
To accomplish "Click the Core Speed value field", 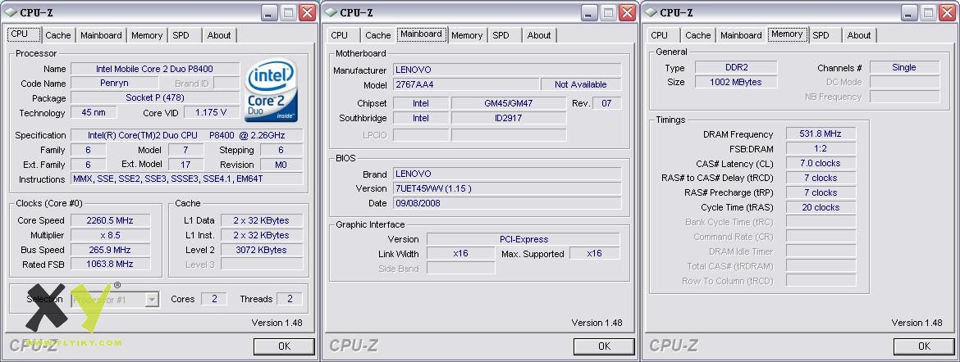I will pyautogui.click(x=110, y=220).
